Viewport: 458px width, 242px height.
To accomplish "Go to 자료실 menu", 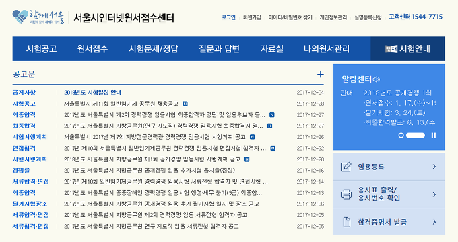I will click(x=271, y=48).
